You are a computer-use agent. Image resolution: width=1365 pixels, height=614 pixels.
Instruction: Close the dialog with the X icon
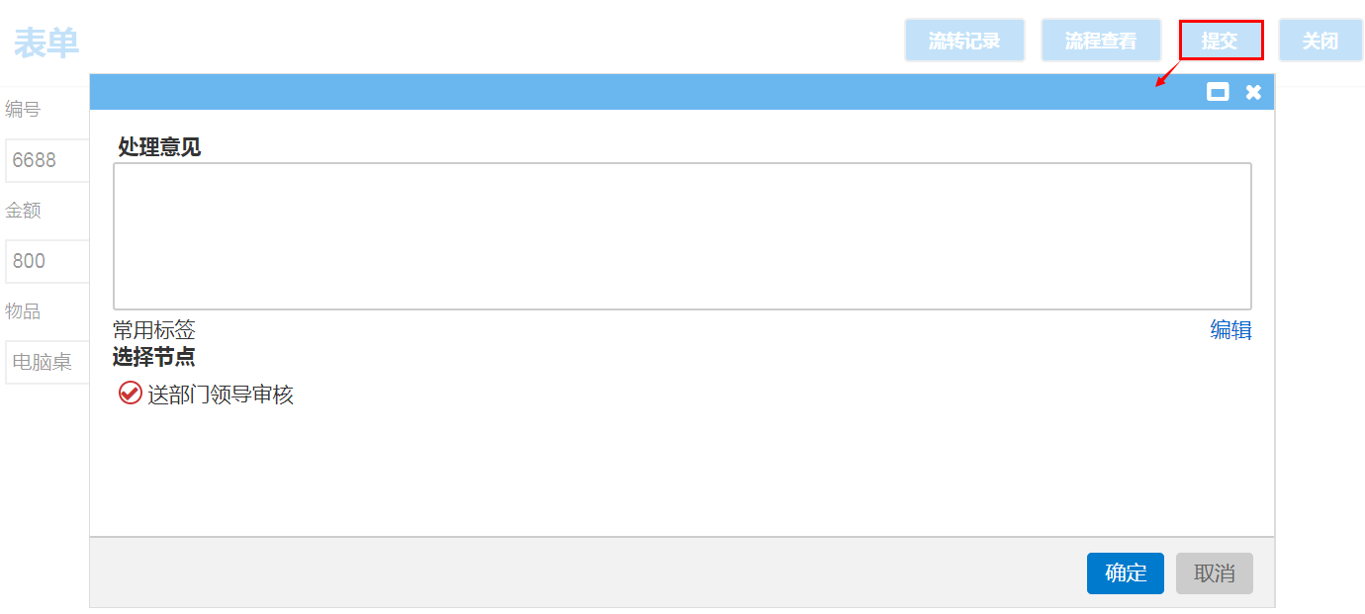pos(1253,92)
